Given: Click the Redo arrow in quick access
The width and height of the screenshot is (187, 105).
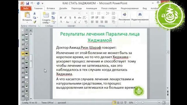Looking at the screenshot, I should point(38,3).
